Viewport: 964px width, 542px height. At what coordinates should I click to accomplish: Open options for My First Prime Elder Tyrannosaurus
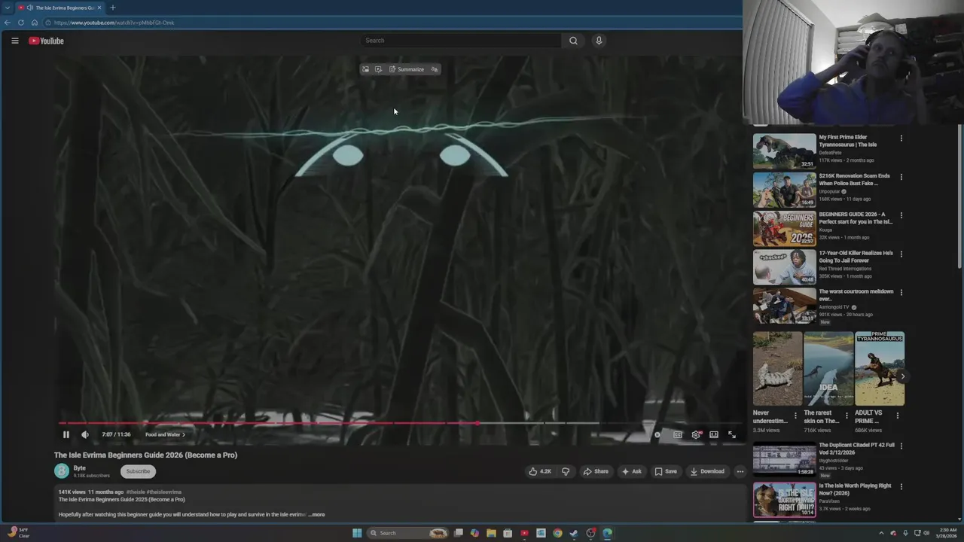click(x=901, y=139)
